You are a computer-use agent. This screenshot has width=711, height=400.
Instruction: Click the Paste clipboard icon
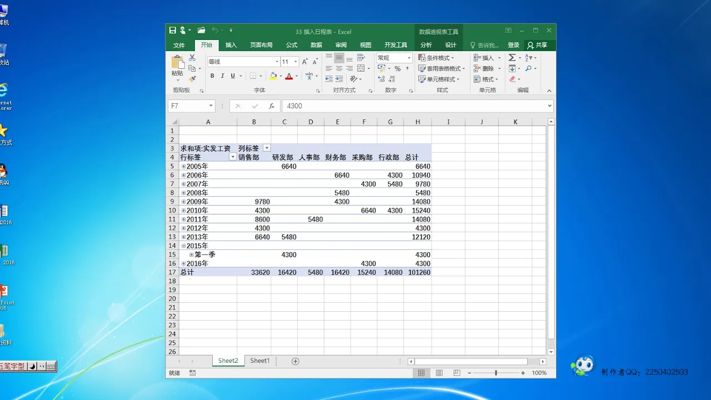pyautogui.click(x=177, y=63)
